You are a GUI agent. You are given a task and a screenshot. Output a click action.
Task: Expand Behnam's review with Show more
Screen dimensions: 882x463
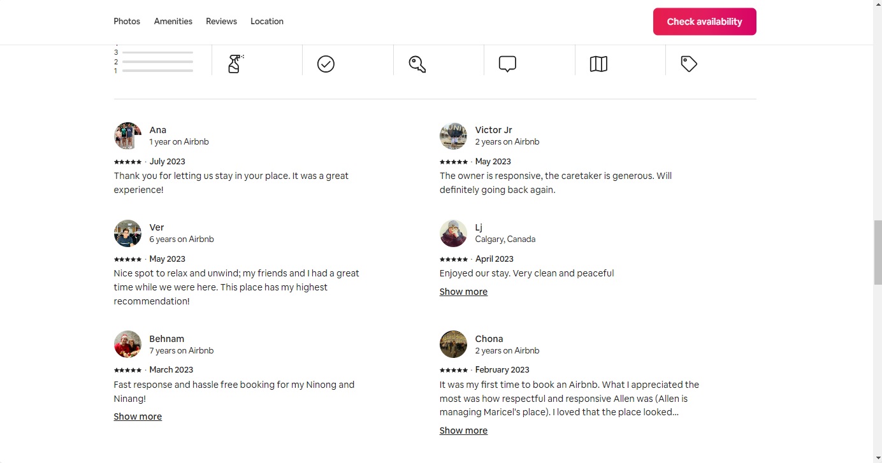(x=138, y=417)
